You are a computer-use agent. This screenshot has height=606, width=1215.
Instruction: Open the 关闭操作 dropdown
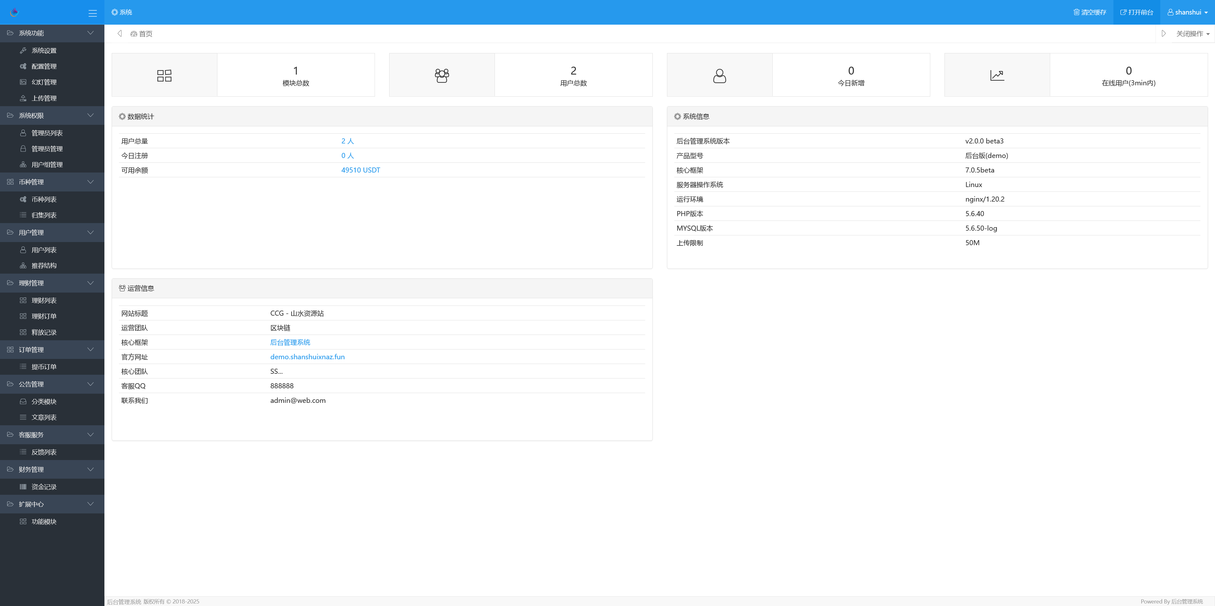(x=1192, y=33)
